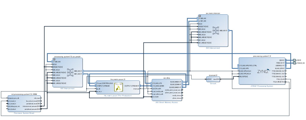Screen dimensions: 306x120
Task: Click Hls_matrix_accel (Pre-Production) label
Action: tap(118, 96)
